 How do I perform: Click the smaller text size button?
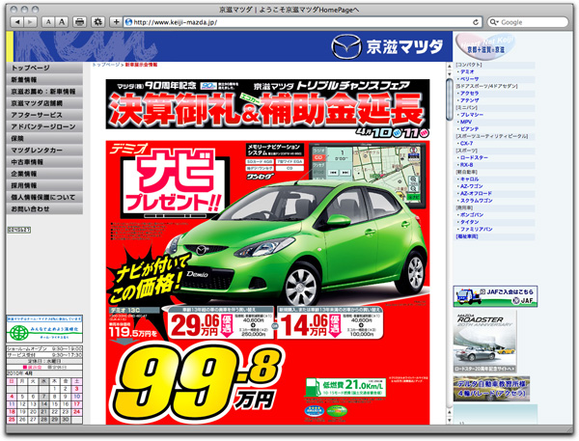pyautogui.click(x=49, y=21)
